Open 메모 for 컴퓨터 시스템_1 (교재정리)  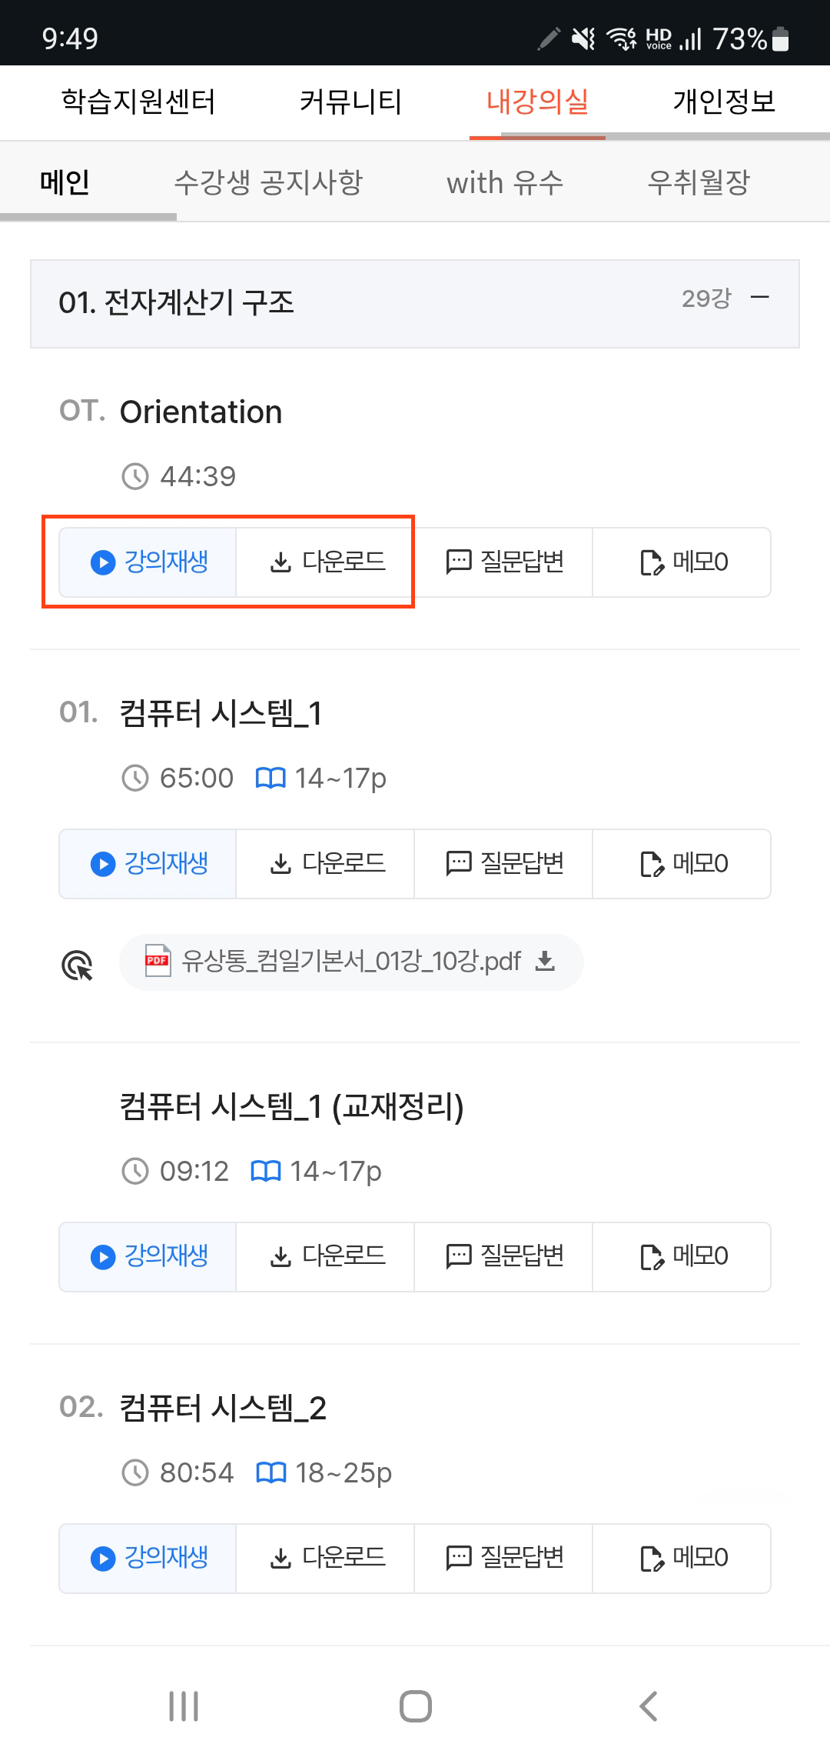682,1256
